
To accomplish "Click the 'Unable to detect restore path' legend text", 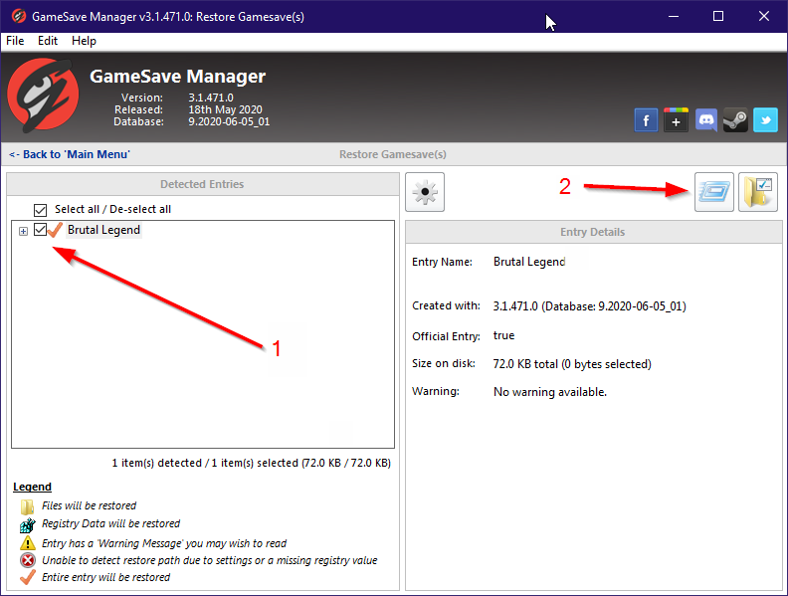I will [209, 560].
